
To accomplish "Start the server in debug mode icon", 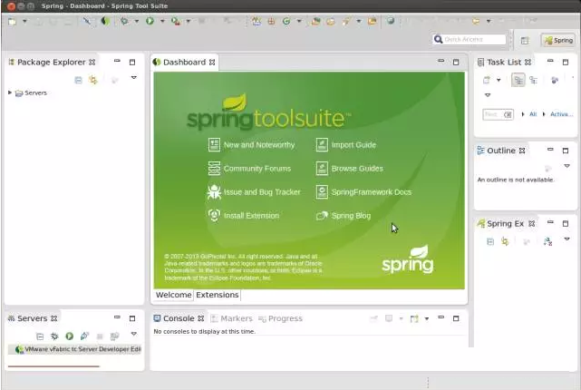I will pos(54,336).
